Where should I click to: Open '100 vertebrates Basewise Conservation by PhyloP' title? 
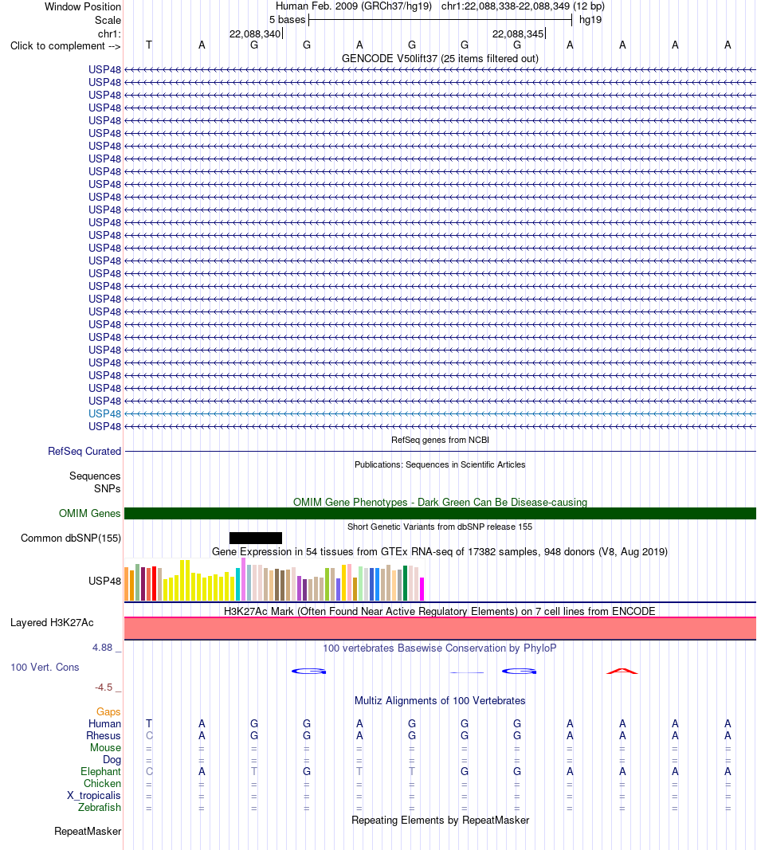point(440,648)
